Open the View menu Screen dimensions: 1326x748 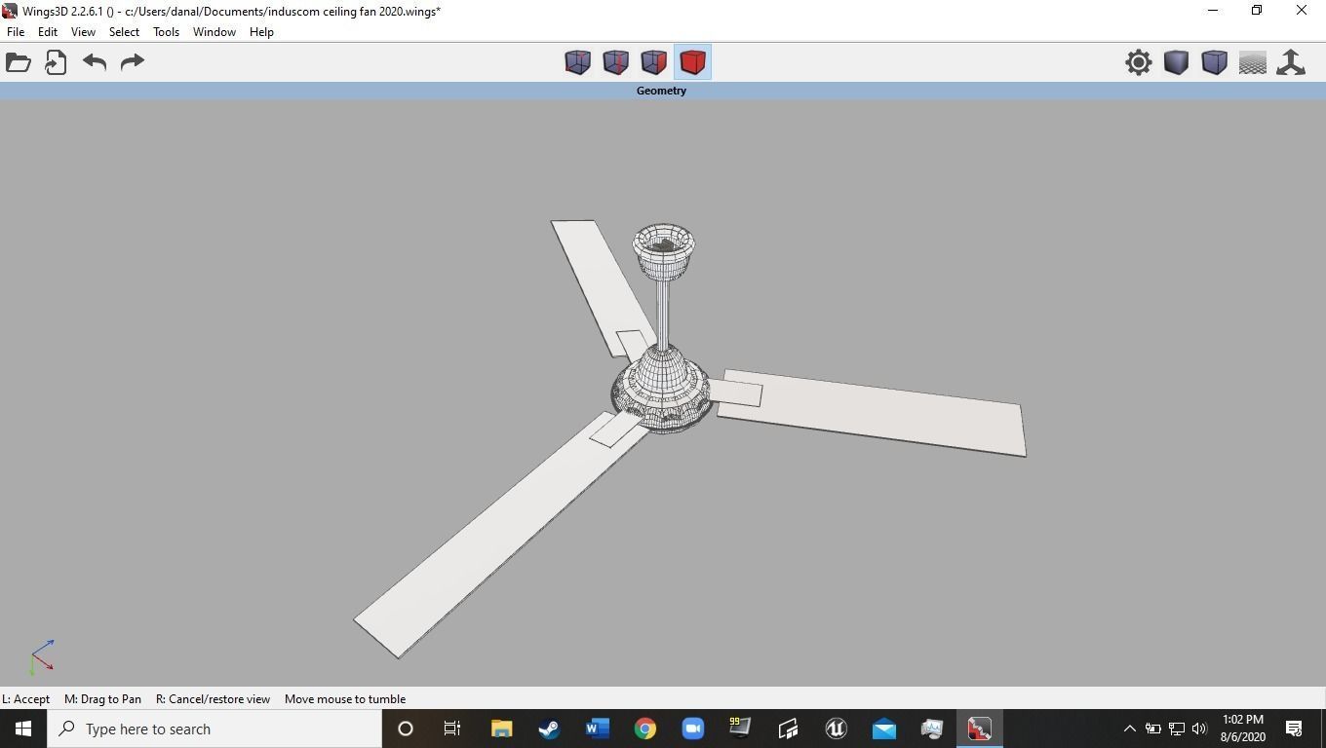[x=83, y=32]
